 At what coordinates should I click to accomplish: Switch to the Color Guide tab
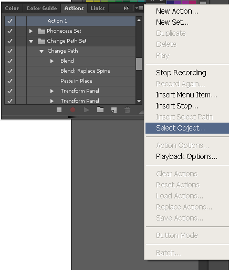pos(41,8)
